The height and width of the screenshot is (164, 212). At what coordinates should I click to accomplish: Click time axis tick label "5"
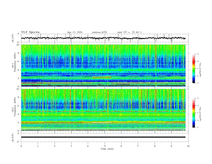tap(105, 146)
